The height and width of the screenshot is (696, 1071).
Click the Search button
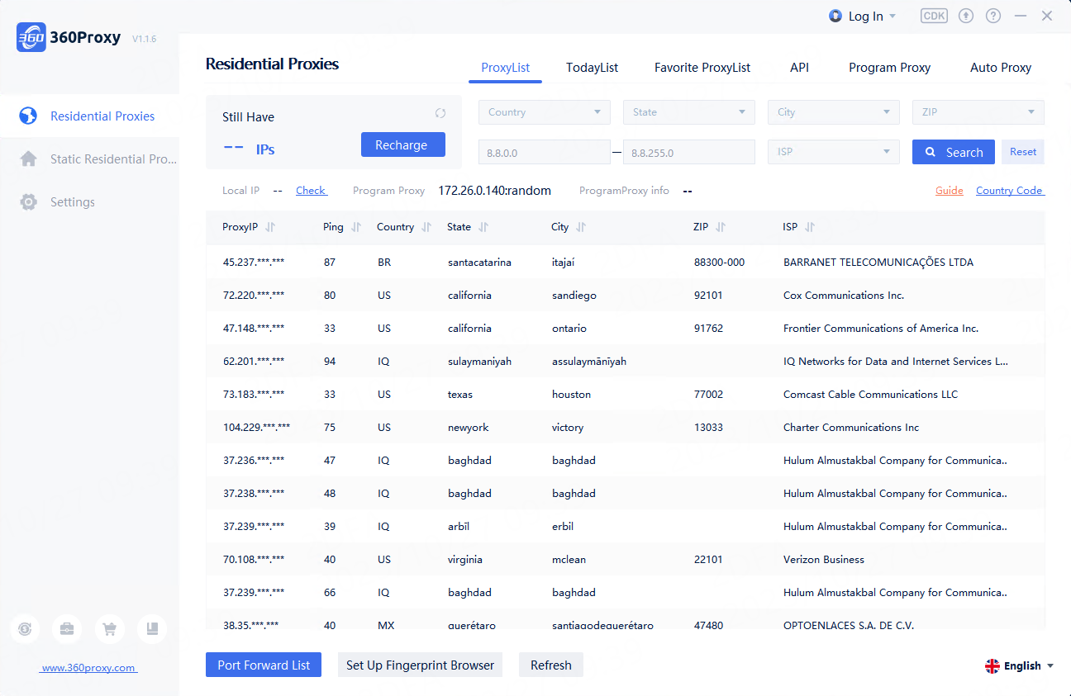(954, 152)
